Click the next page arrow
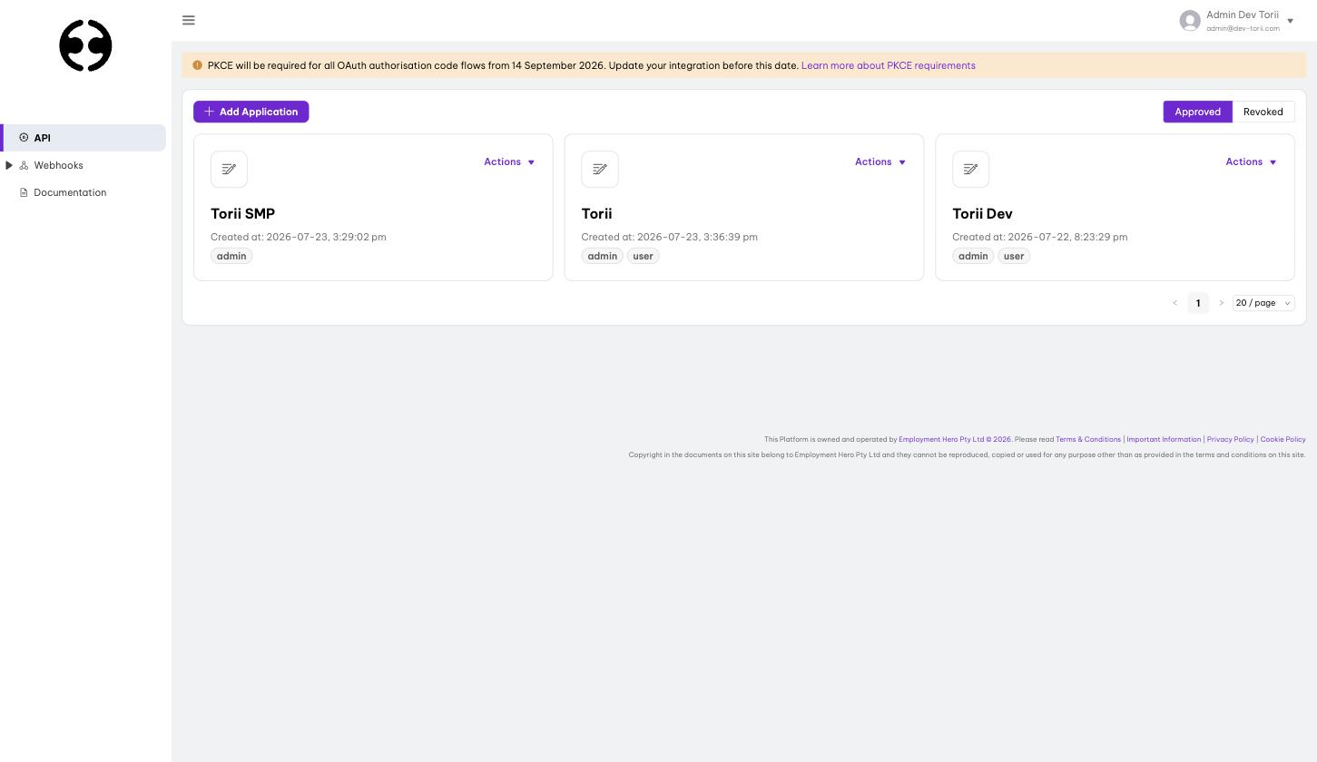Screen dimensions: 1317x762 click(x=1221, y=303)
